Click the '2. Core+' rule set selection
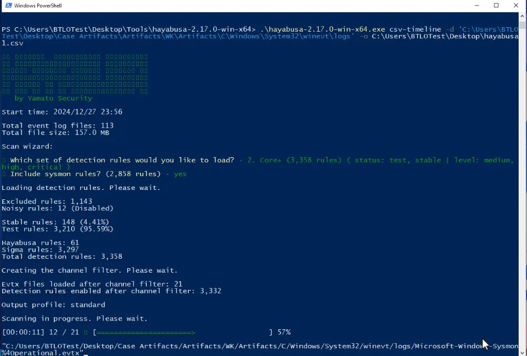 coord(264,160)
